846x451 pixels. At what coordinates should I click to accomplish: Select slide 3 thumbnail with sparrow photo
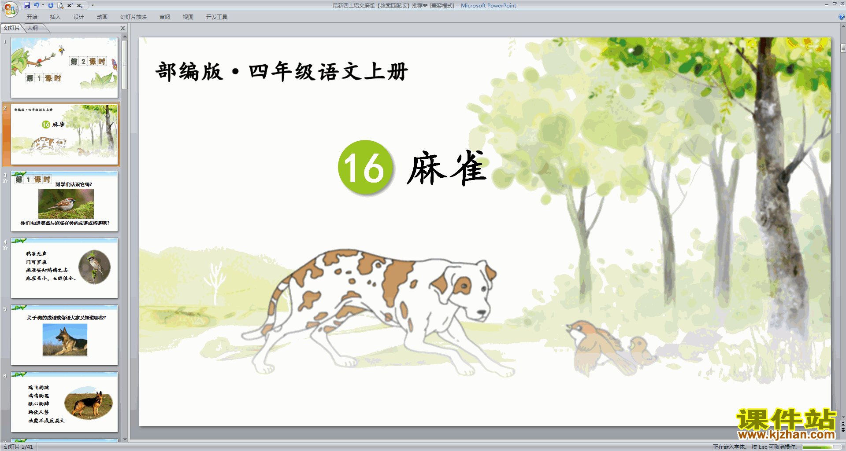point(64,202)
